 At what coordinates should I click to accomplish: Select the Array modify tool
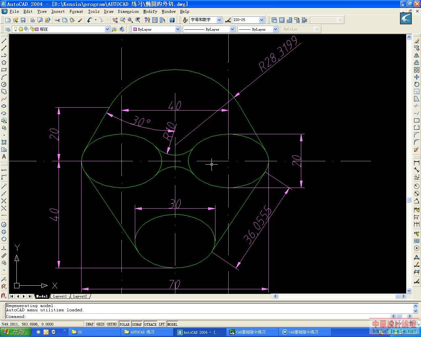pyautogui.click(x=417, y=70)
